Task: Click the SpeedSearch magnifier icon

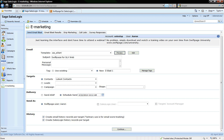Action: [219, 21]
